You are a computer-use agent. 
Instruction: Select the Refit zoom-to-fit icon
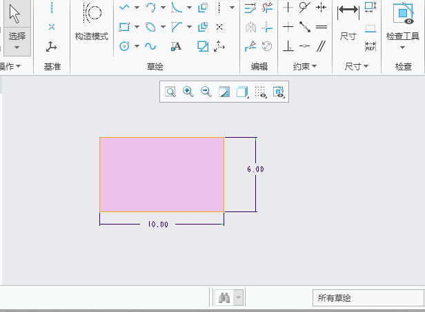[170, 92]
